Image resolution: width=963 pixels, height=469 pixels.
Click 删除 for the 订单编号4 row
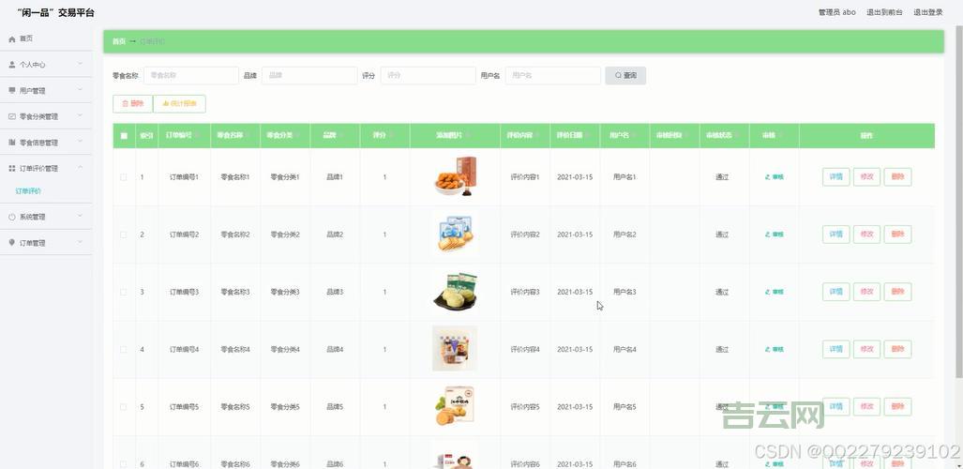tap(897, 349)
